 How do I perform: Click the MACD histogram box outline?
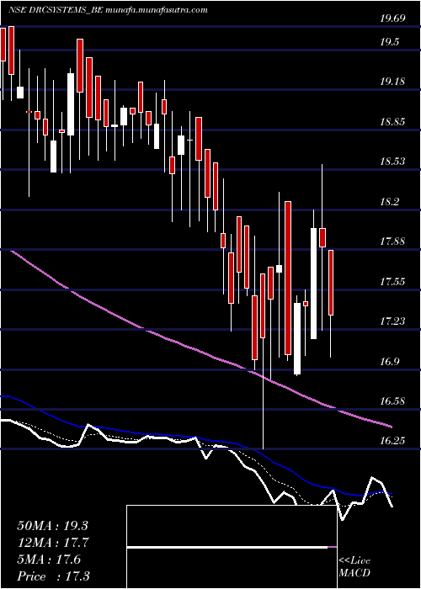232,547
